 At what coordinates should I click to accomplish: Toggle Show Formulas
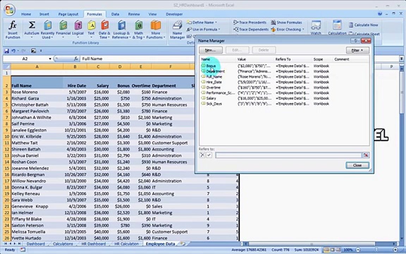click(x=287, y=23)
